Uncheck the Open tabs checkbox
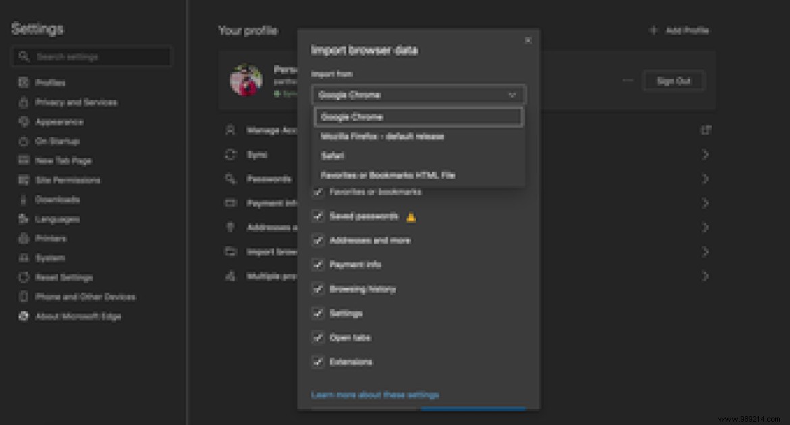 click(318, 337)
